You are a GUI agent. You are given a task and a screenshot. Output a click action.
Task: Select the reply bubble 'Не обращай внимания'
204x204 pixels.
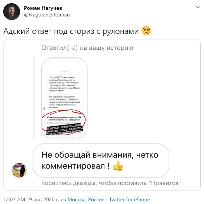[x=101, y=160]
